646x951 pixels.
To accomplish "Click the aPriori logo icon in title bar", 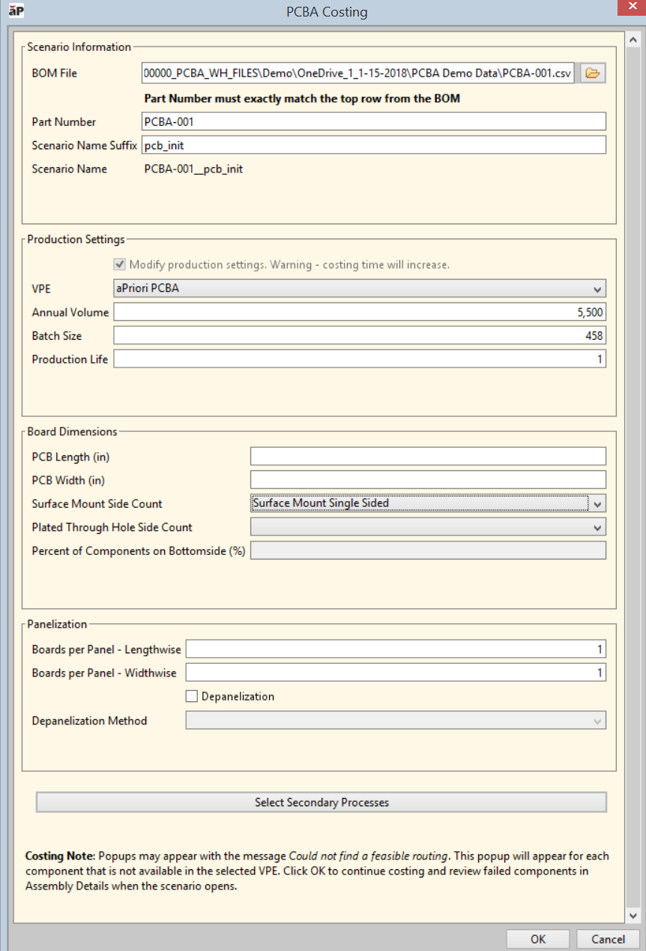I will pos(16,10).
